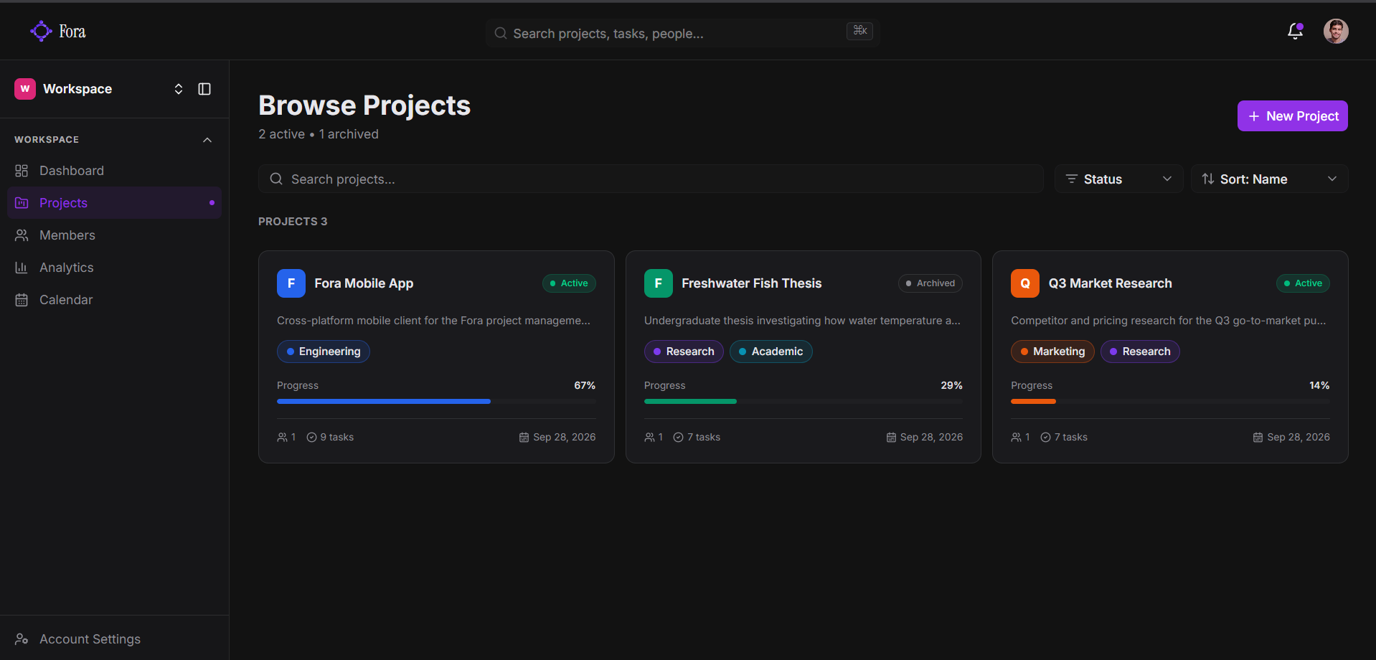Click Q3 Market Research Active badge

coord(1303,283)
